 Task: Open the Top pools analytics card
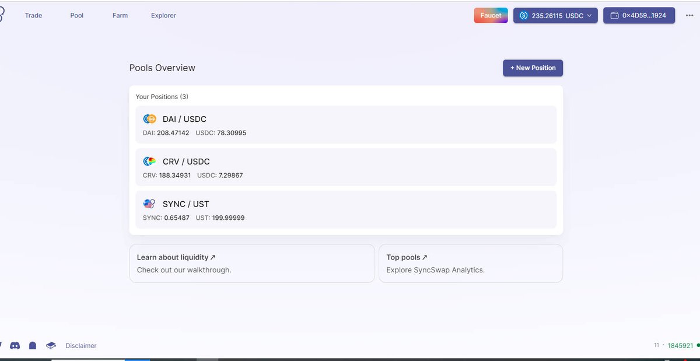coord(471,263)
